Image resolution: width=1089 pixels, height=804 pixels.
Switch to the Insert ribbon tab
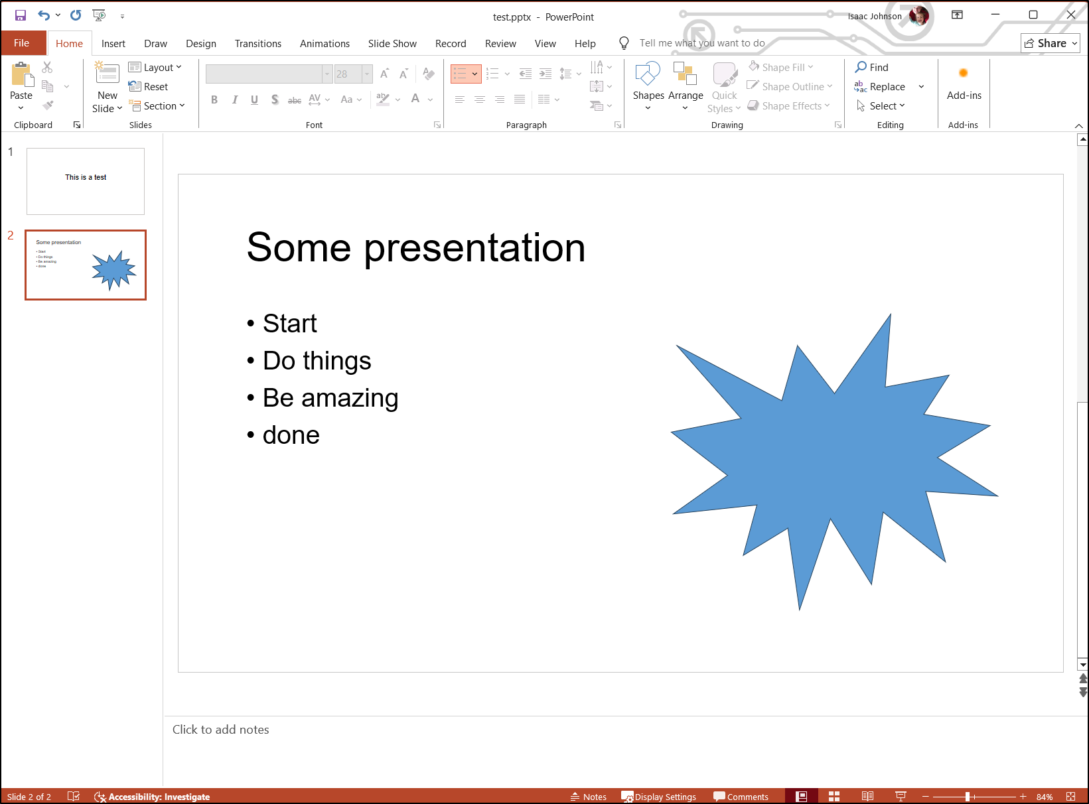coord(113,43)
